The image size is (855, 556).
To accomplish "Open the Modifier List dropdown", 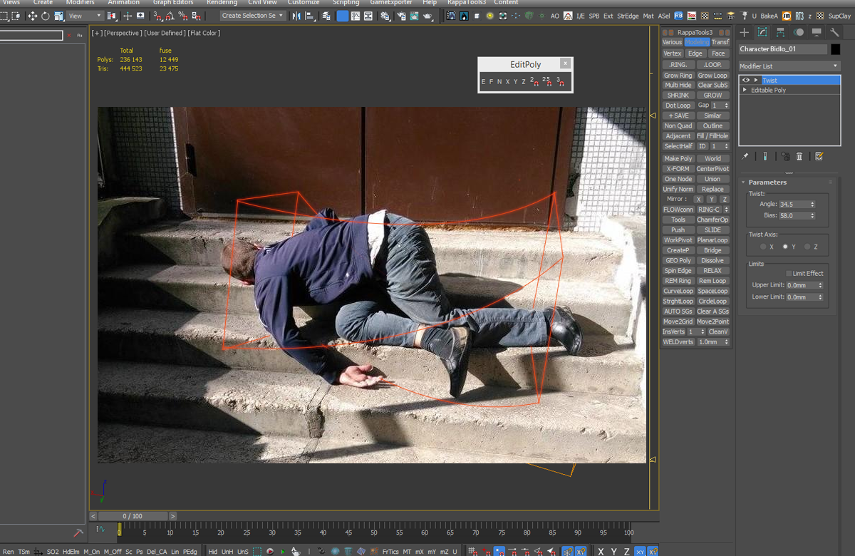I will point(789,66).
